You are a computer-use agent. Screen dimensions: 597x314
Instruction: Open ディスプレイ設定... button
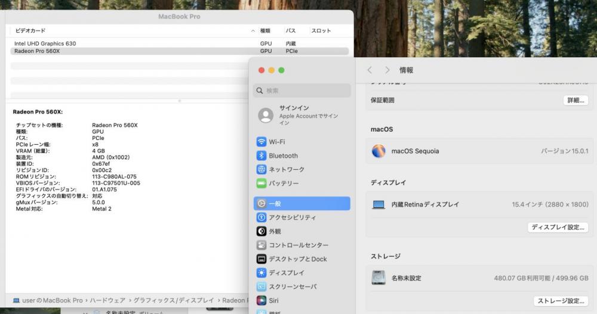pyautogui.click(x=558, y=227)
